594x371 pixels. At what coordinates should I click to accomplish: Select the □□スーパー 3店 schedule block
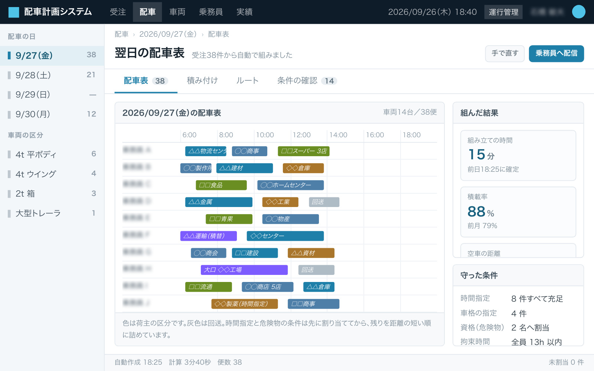pos(304,151)
